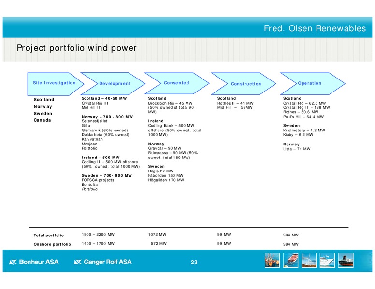
Task: Click the white cruise ship thumbnail
Action: coord(327,261)
